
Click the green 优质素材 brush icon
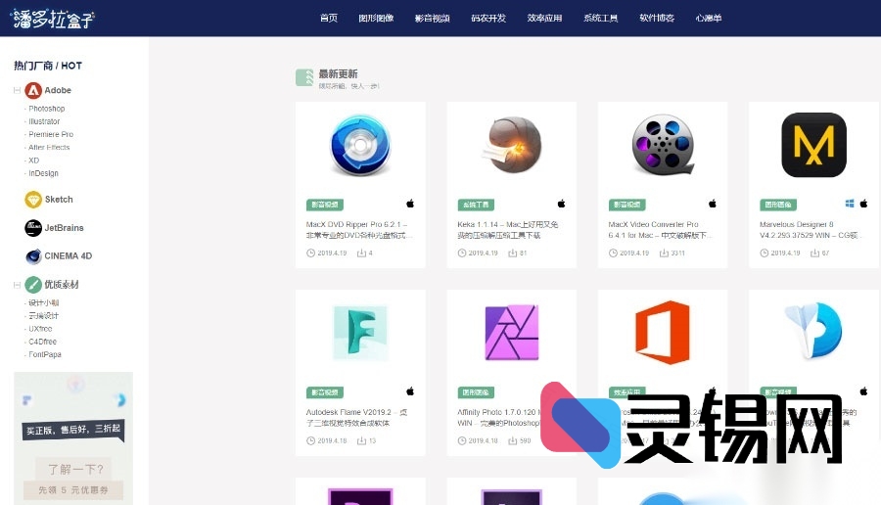(33, 284)
